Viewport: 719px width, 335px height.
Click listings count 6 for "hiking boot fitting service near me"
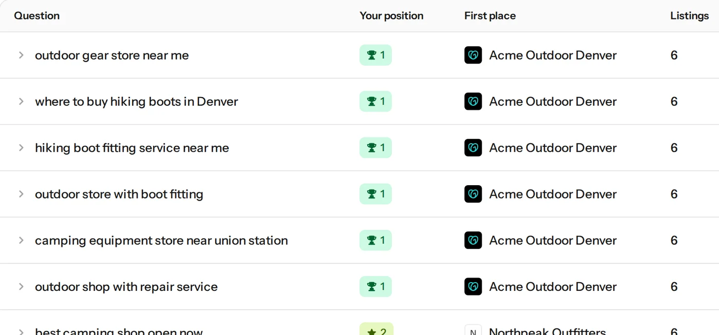(674, 148)
